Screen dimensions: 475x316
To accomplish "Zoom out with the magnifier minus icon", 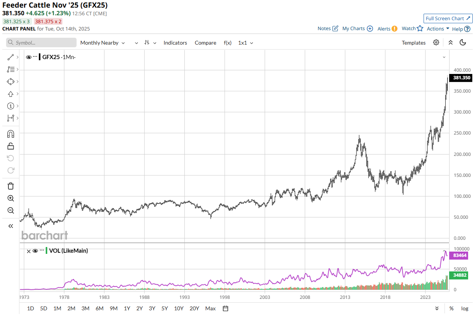I will [x=11, y=210].
